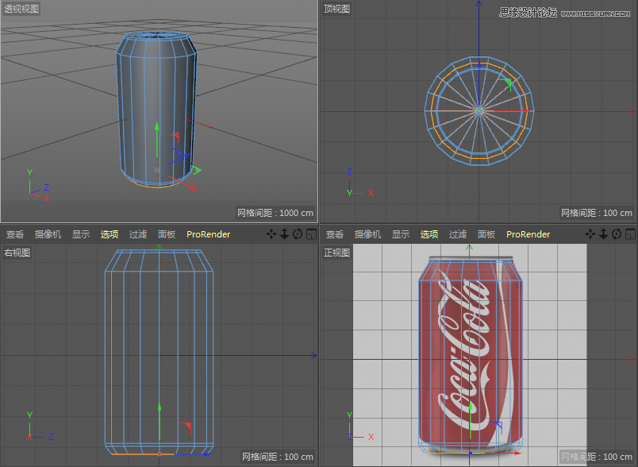Click the move-view icon in the right view menu bar

point(271,234)
